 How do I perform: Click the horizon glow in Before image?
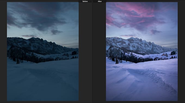coord(71,45)
